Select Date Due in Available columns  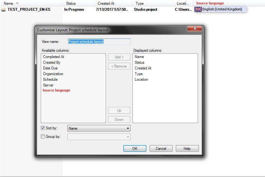(x=50, y=68)
